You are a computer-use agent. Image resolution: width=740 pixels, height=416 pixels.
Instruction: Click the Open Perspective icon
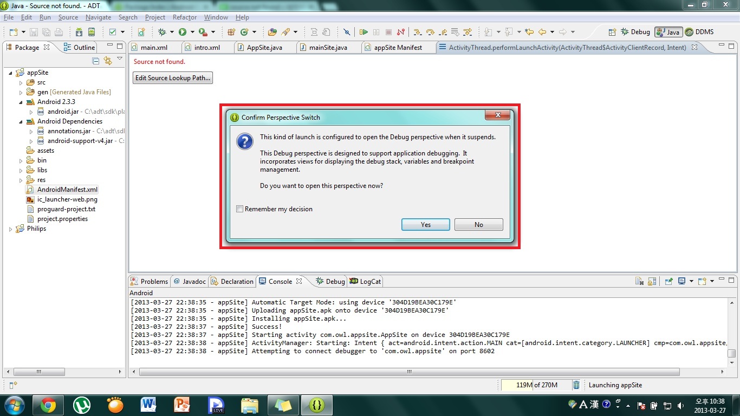tap(612, 32)
